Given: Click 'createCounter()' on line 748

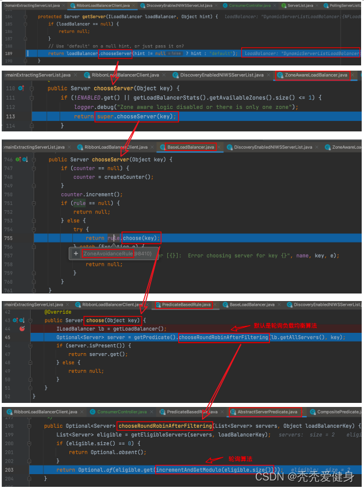Looking at the screenshot, I should [127, 177].
